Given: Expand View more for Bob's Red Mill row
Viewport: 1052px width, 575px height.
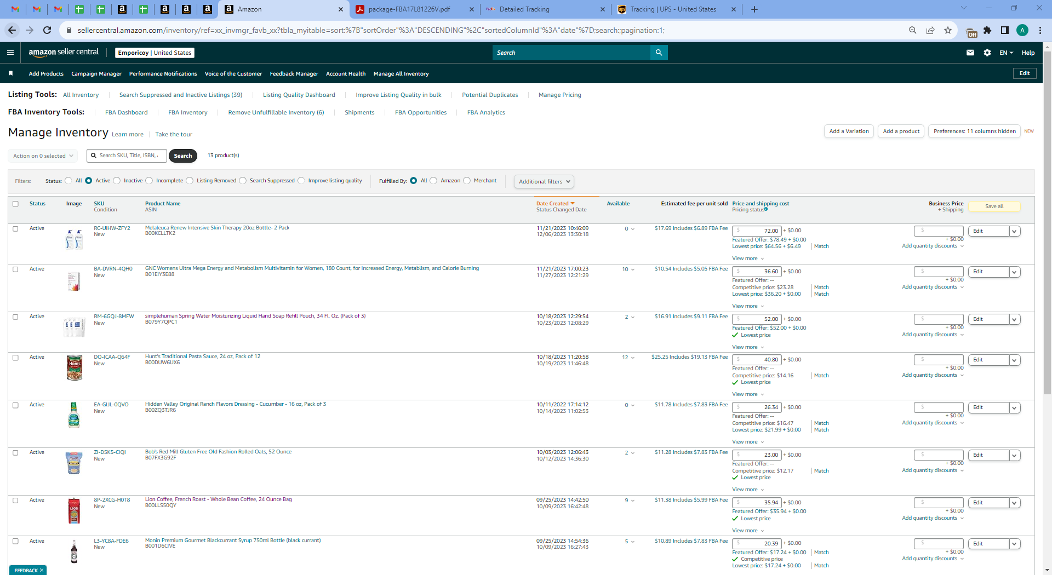Looking at the screenshot, I should (x=748, y=490).
